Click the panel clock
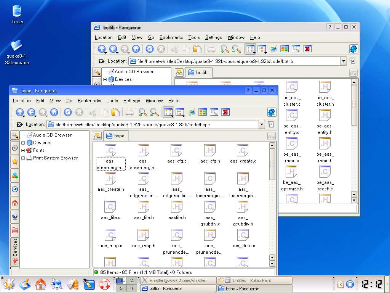Image resolution: width=390 pixels, height=293 pixels. click(372, 284)
